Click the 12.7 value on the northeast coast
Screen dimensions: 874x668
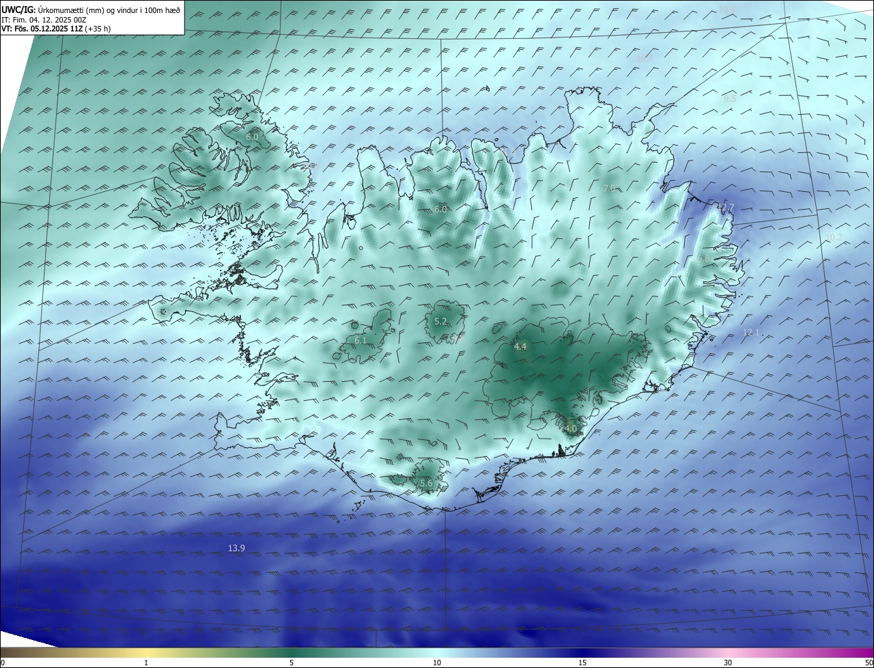pyautogui.click(x=725, y=208)
